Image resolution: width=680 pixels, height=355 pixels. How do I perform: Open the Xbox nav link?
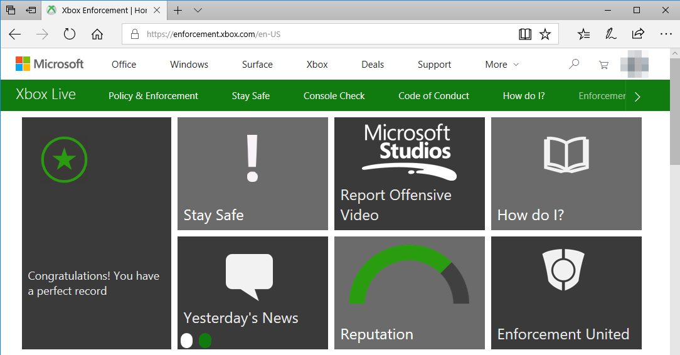[317, 65]
